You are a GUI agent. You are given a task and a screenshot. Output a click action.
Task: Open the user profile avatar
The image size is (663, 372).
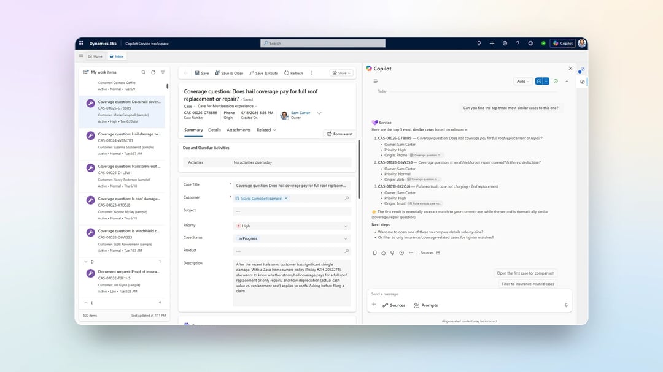[x=582, y=43]
